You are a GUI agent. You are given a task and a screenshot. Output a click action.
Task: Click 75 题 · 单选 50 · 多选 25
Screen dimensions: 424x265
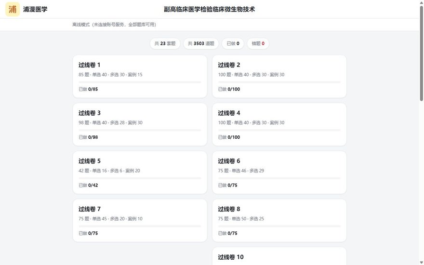point(241,219)
